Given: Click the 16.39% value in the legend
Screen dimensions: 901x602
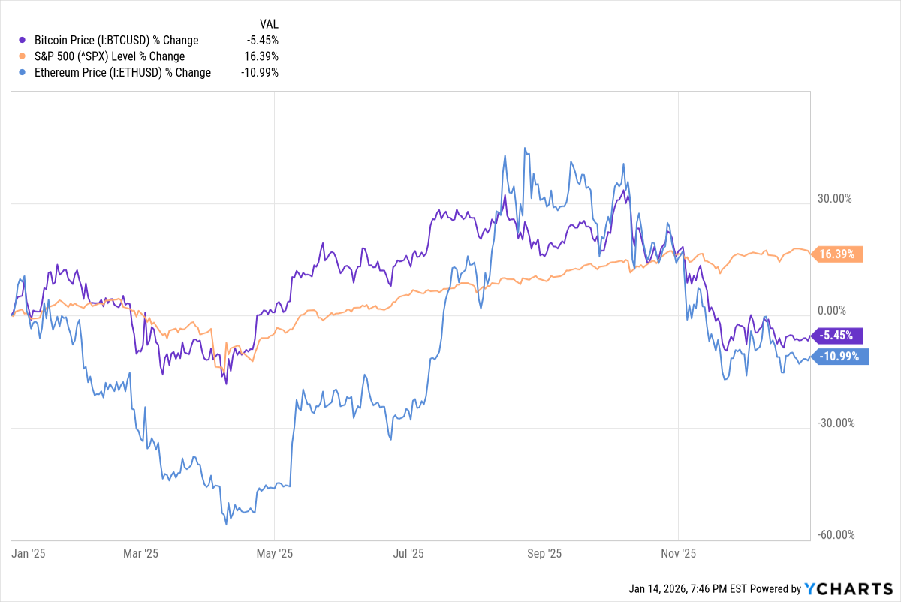Looking at the screenshot, I should click(x=263, y=56).
